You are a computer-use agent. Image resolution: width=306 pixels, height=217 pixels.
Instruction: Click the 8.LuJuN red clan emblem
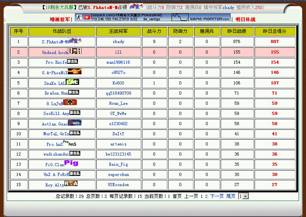(70, 102)
